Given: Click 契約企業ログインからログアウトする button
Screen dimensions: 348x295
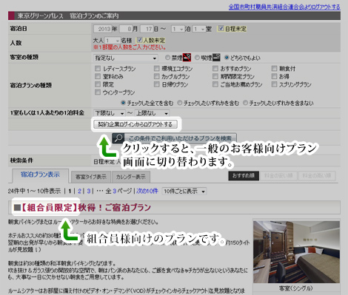Looking at the screenshot, I should point(135,124).
